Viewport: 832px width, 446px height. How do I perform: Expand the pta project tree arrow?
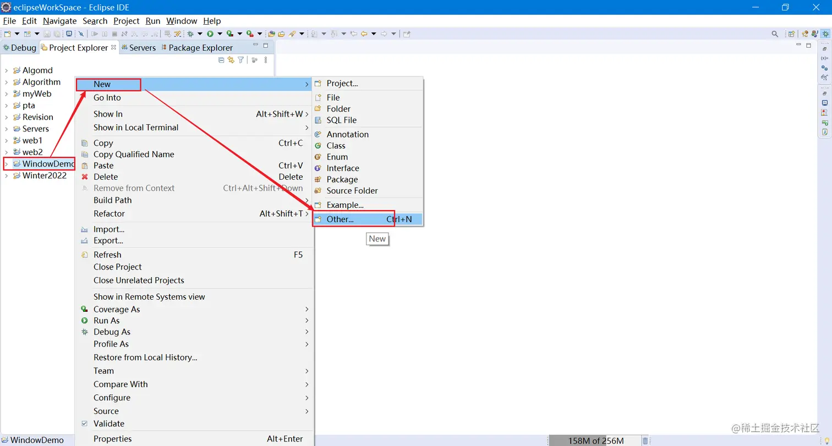(7, 106)
